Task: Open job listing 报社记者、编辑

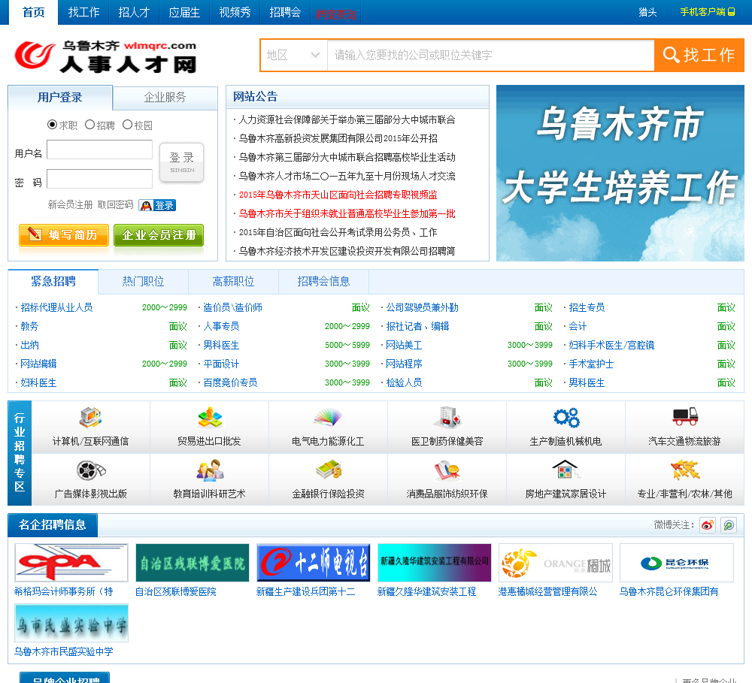Action: (x=417, y=326)
